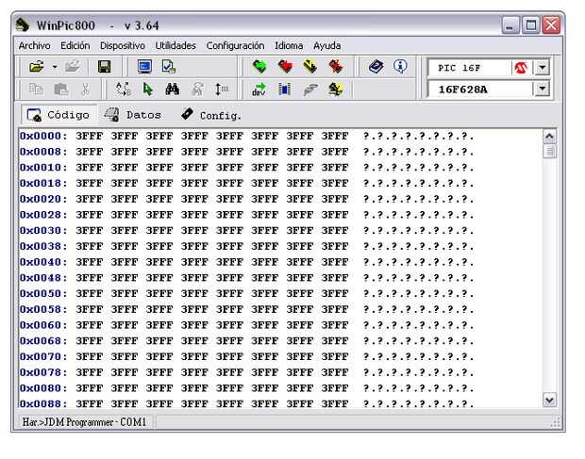Screen dimensions: 585x459
Task: Click the ASCII column in row 0x0058
Action: [418, 309]
